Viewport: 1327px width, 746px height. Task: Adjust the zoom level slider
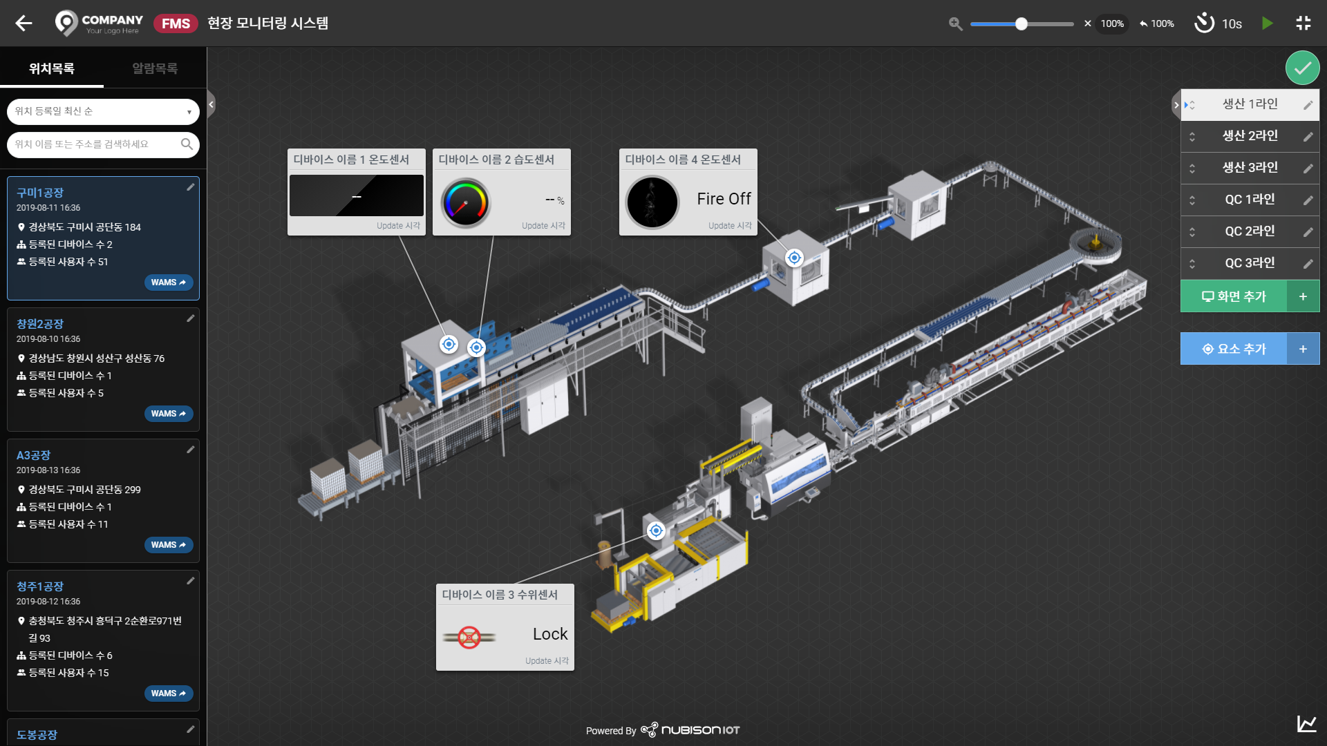coord(1022,23)
